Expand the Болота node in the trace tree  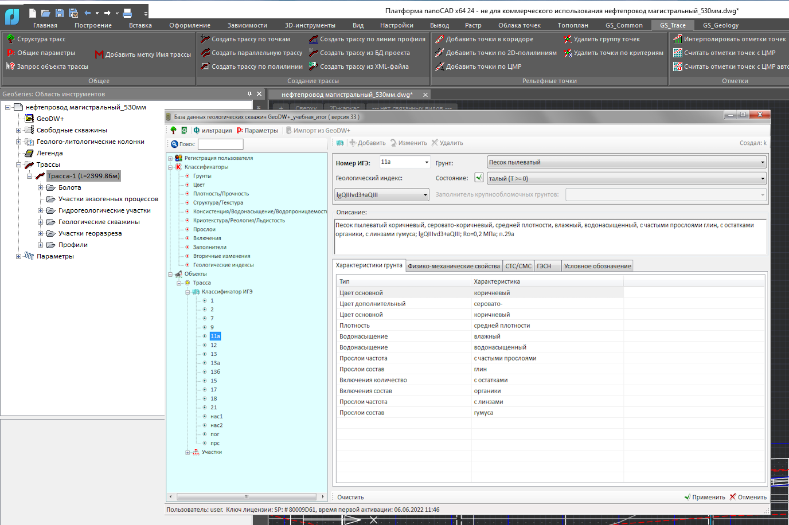click(x=40, y=187)
